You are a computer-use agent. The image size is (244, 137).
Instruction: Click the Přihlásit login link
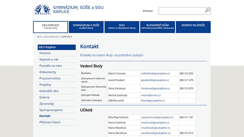click(x=148, y=11)
